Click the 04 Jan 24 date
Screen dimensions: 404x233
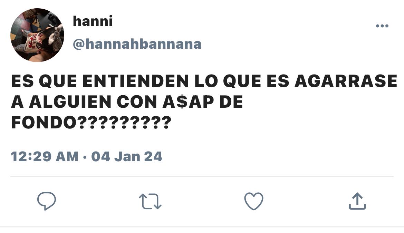click(x=127, y=156)
